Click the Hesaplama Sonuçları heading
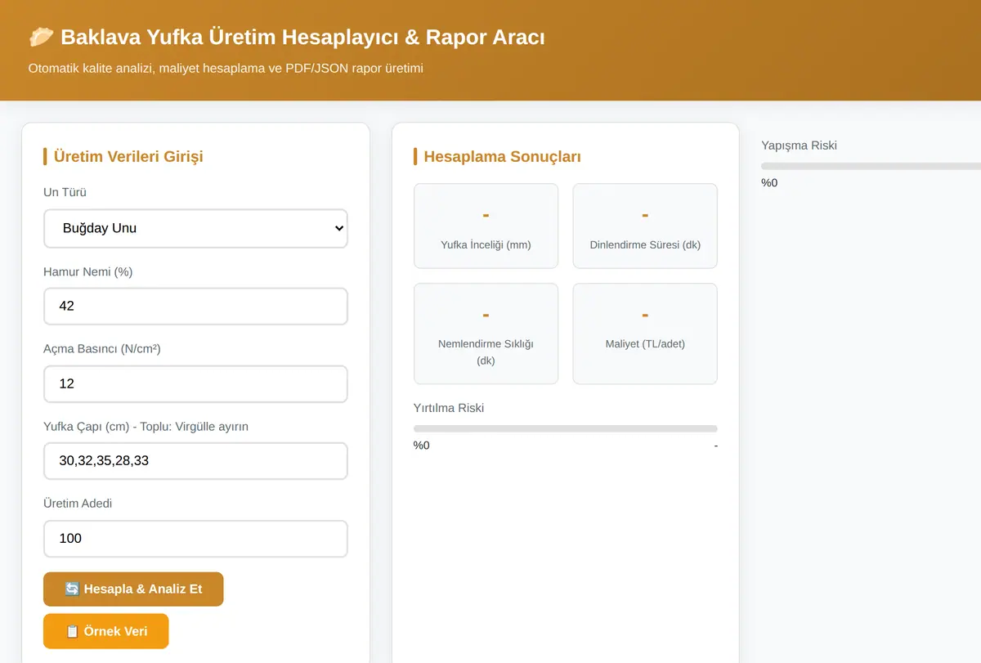This screenshot has height=663, width=981. pyautogui.click(x=502, y=156)
